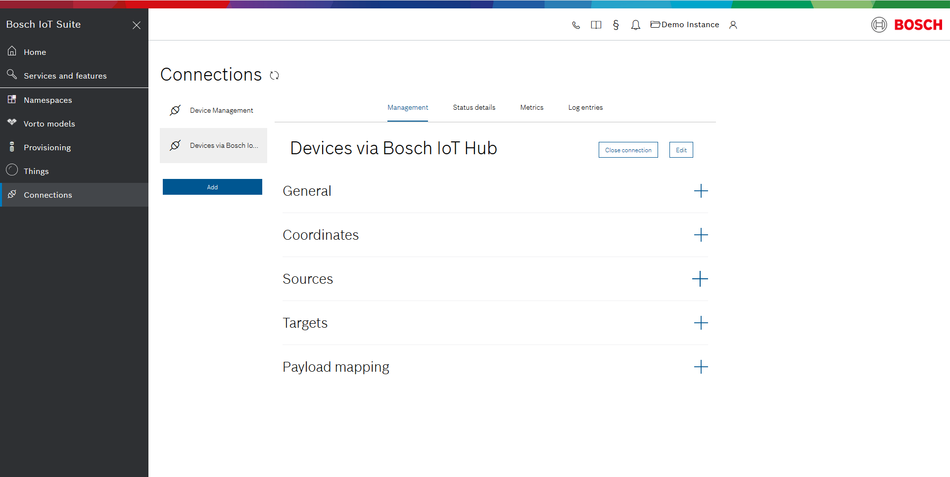Open the Log entries tab
This screenshot has width=950, height=477.
pos(585,107)
